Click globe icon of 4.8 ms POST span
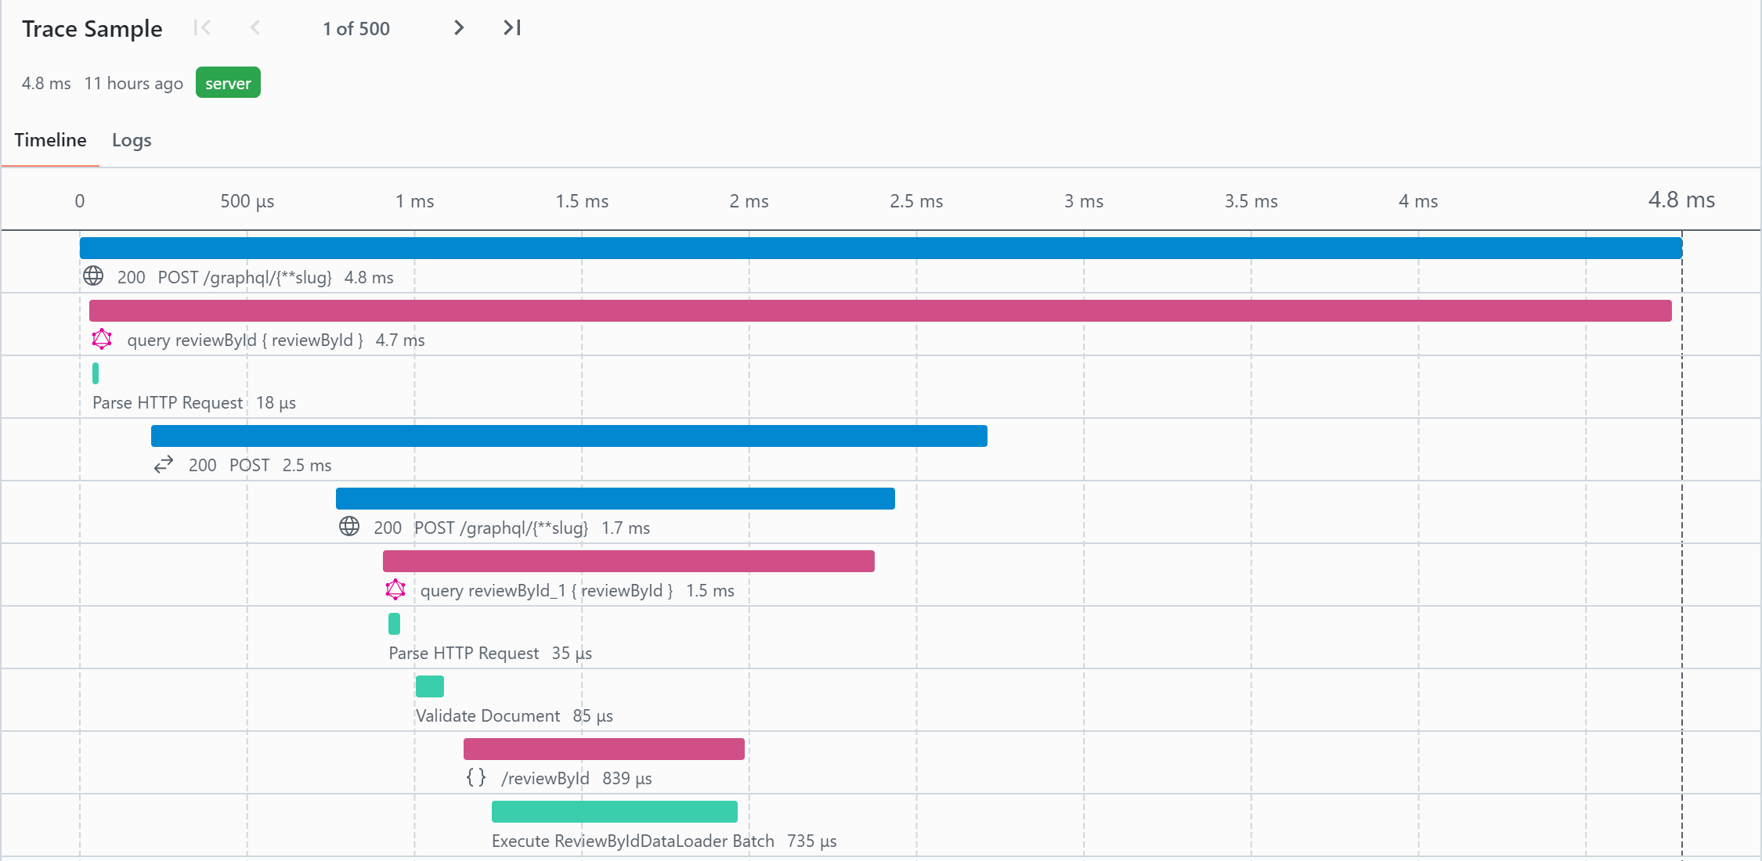This screenshot has height=861, width=1762. click(x=93, y=276)
